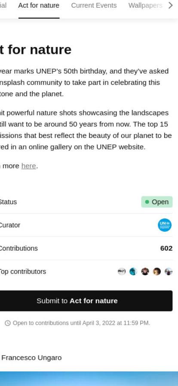Click the Submit to Act for nature button
The height and width of the screenshot is (386, 178).
tap(86, 301)
